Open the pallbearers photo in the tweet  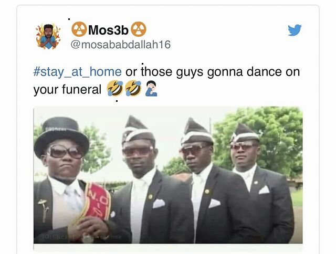(168, 175)
